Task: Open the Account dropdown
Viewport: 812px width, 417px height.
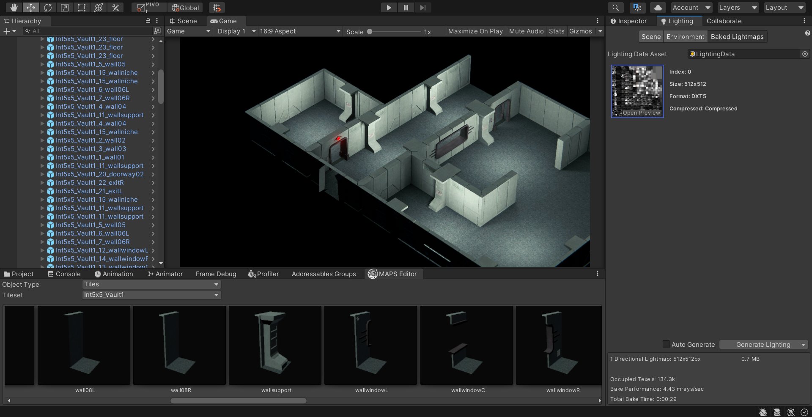Action: (x=691, y=8)
